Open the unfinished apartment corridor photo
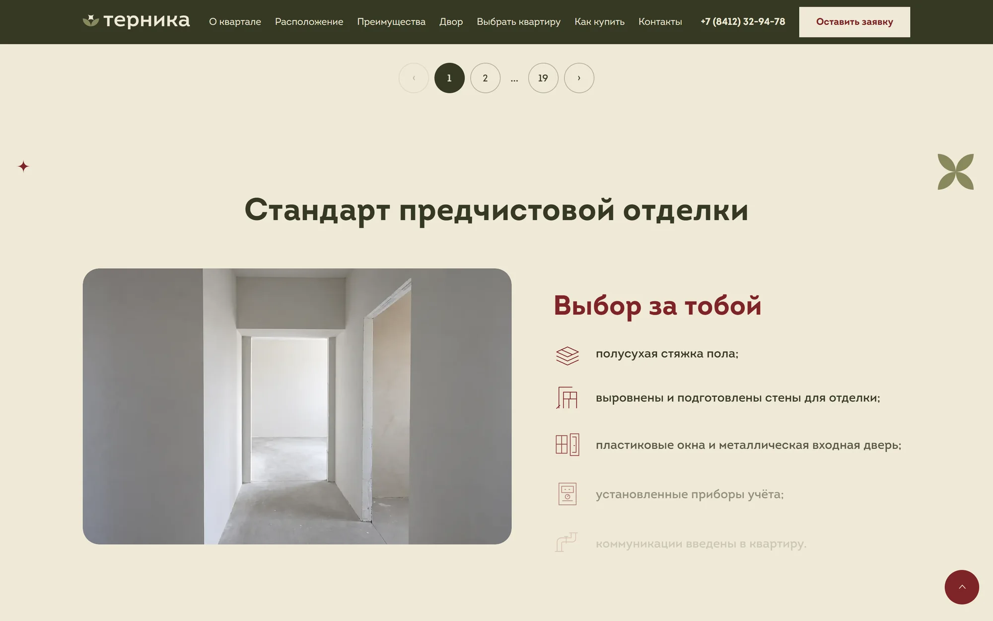The height and width of the screenshot is (621, 993). [297, 406]
